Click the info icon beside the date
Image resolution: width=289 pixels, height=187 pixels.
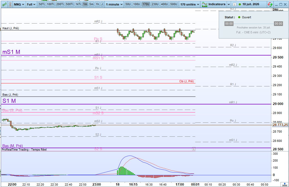[234, 4]
